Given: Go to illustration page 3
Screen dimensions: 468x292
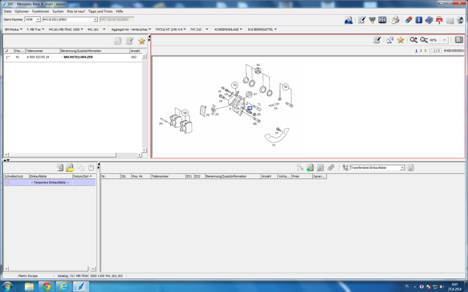Looking at the screenshot, I should pos(425,51).
